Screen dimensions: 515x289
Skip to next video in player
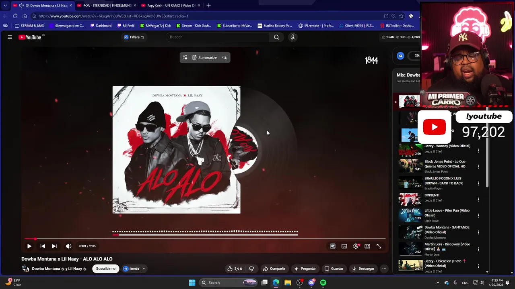[x=54, y=246]
